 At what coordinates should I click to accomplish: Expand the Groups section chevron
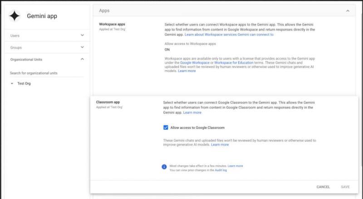click(82, 47)
